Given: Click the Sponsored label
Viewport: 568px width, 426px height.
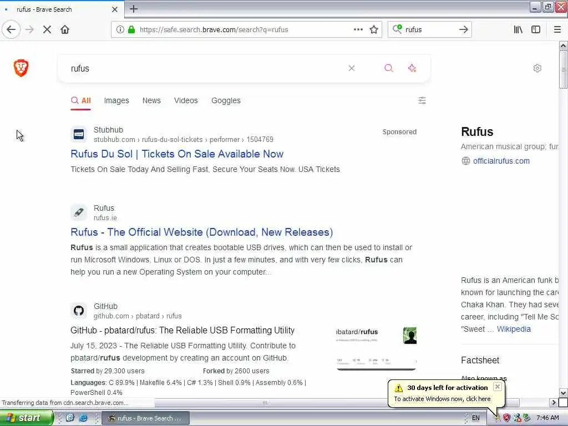Looking at the screenshot, I should tap(399, 132).
